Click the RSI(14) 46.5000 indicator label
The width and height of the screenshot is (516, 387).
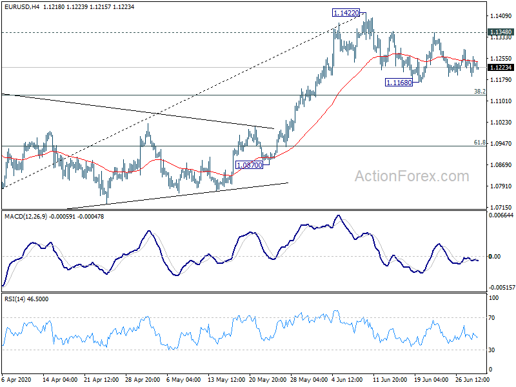[26, 299]
